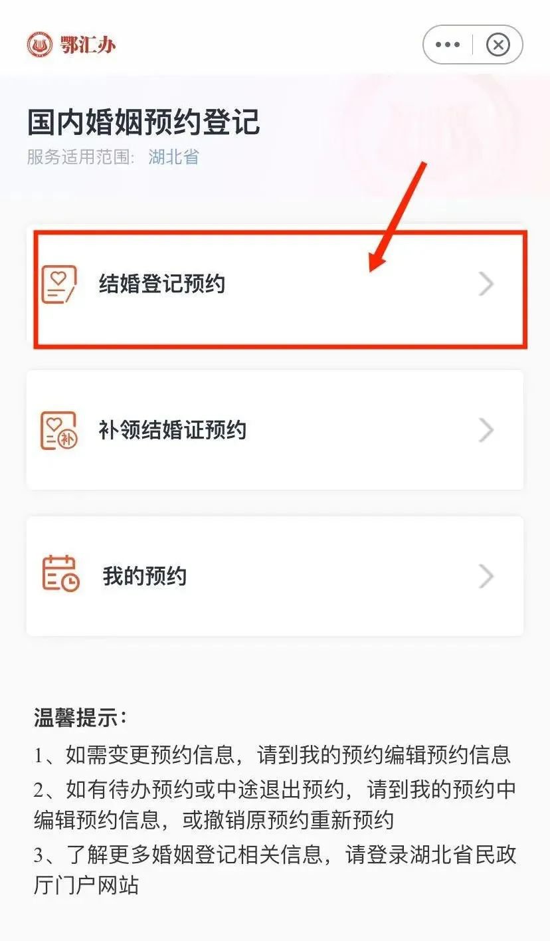Image resolution: width=550 pixels, height=941 pixels.
Task: Click tip 2 about 待办预约或中途退出
Action: 275,805
